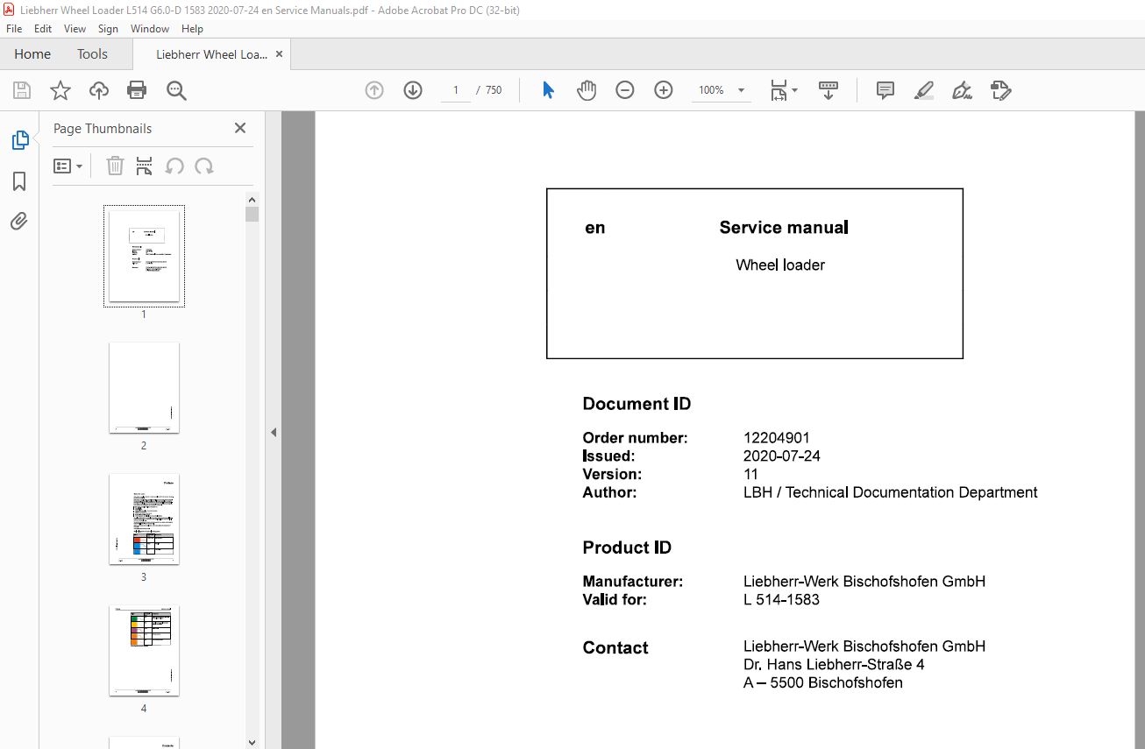Click the A – 5500 Bischofshofen text
This screenshot has height=749, width=1145.
coord(823,683)
